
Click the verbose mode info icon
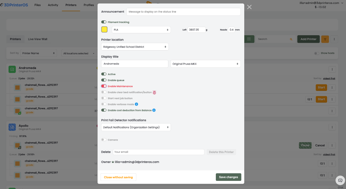coord(137,104)
